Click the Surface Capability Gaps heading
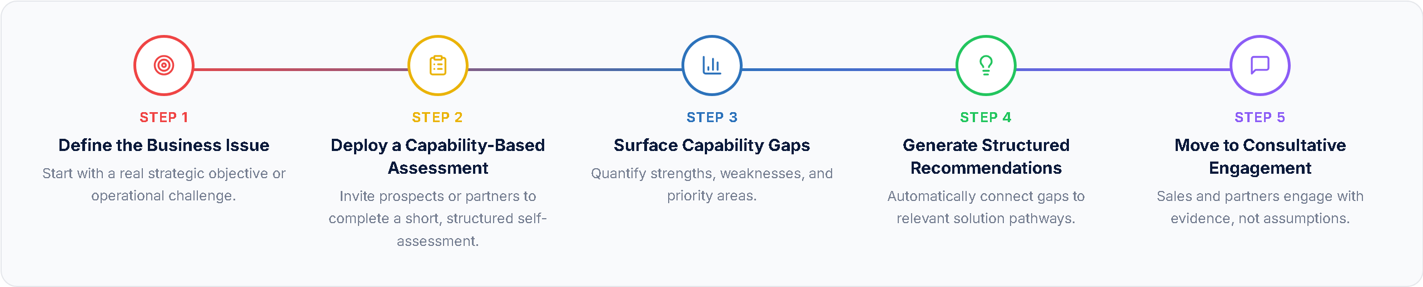 click(x=712, y=145)
